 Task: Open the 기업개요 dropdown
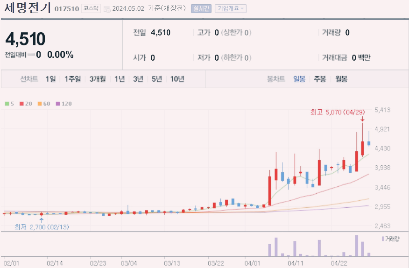pos(231,8)
